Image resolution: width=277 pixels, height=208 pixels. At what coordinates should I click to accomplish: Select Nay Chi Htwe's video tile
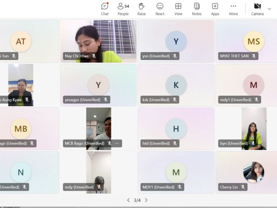98,41
